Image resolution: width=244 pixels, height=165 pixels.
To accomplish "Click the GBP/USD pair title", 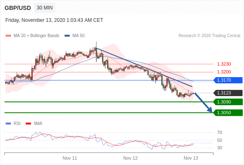I will [x=18, y=8].
